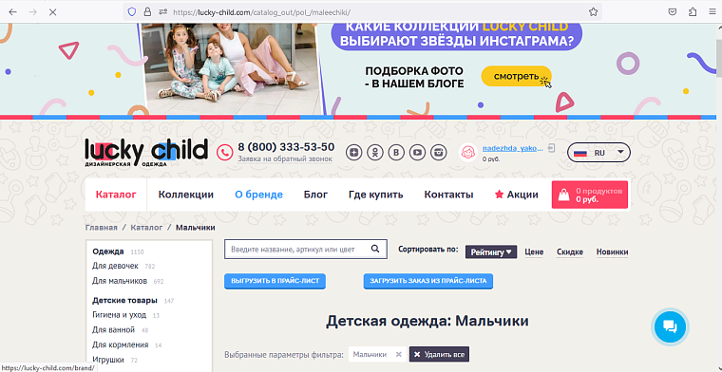Click the phone number 8 (800) 333-53-50

click(286, 147)
